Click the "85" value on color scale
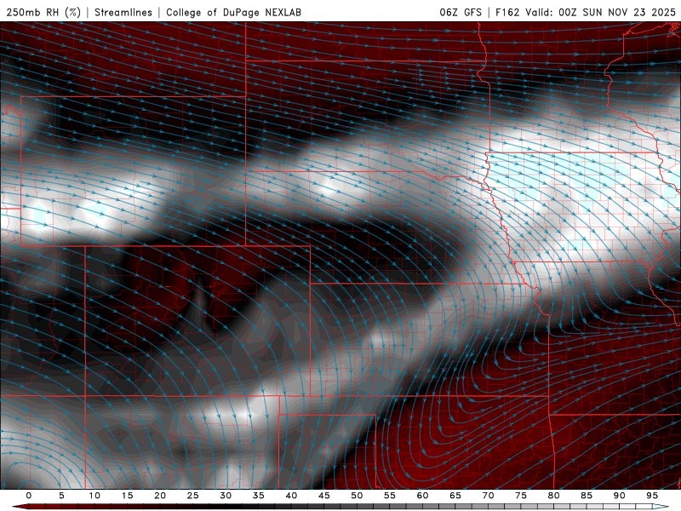 tap(587, 496)
